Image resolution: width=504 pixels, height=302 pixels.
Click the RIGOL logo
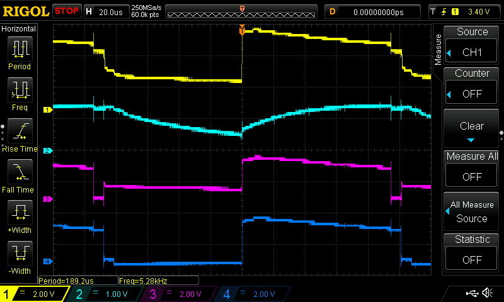26,11
